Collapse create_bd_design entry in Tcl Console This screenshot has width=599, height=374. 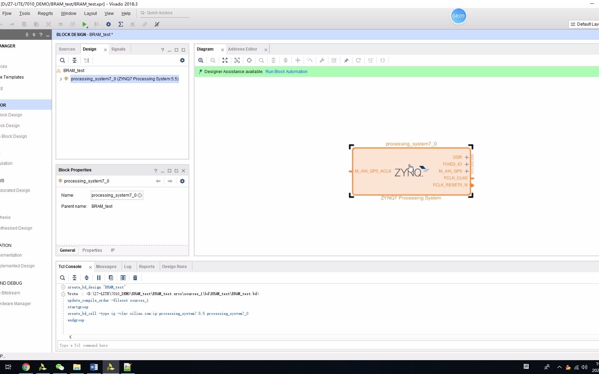tap(63, 287)
